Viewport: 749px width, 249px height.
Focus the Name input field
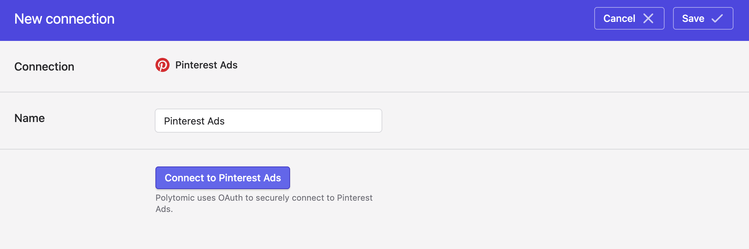coord(269,121)
